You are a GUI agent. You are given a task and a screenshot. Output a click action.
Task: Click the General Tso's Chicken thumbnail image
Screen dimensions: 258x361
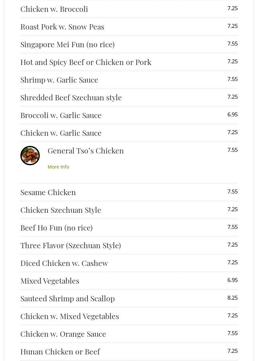click(x=30, y=155)
